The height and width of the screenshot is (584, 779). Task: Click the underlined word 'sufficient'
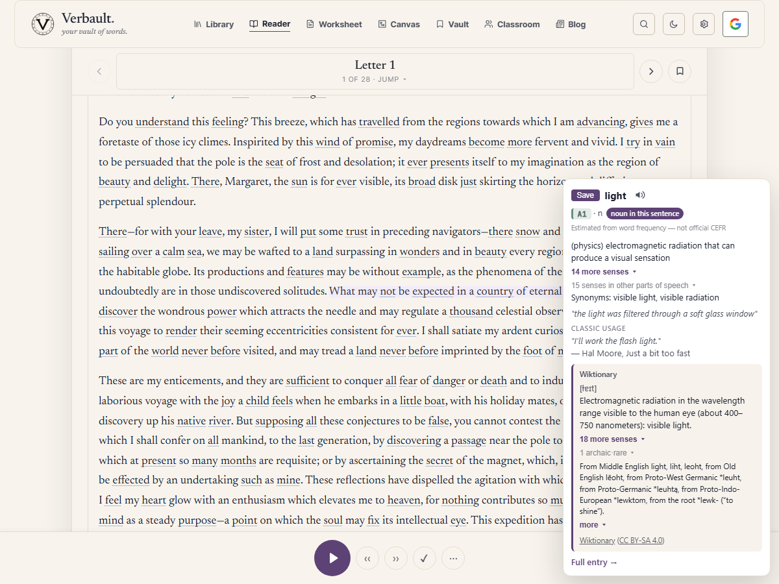pos(308,382)
